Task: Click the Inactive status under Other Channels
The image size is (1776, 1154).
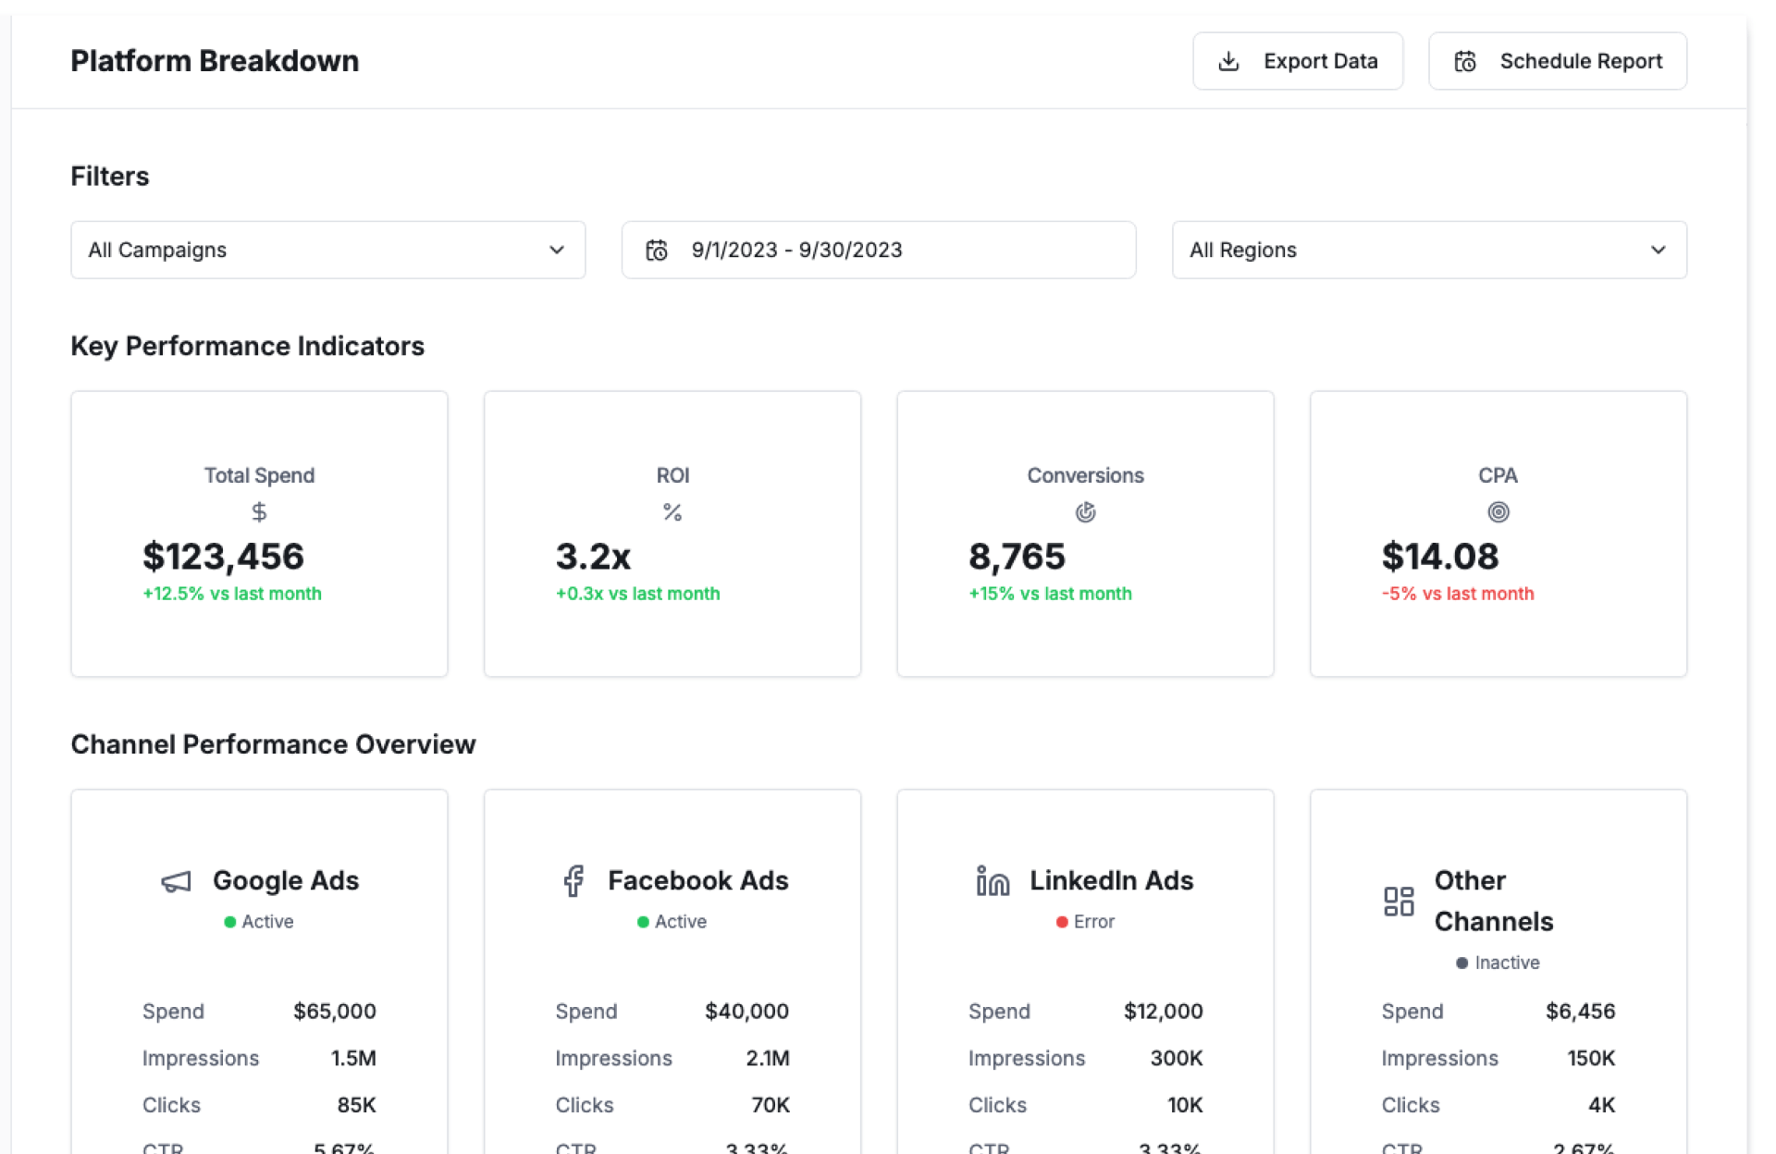Action: 1498,963
